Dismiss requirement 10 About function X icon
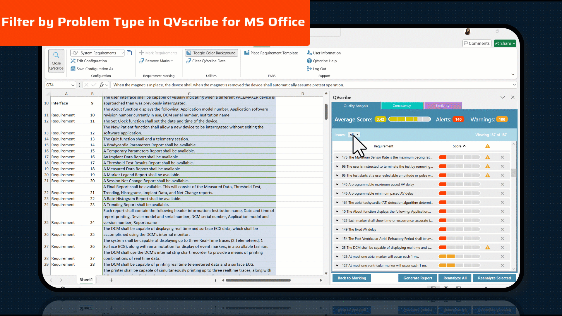 pos(502,212)
